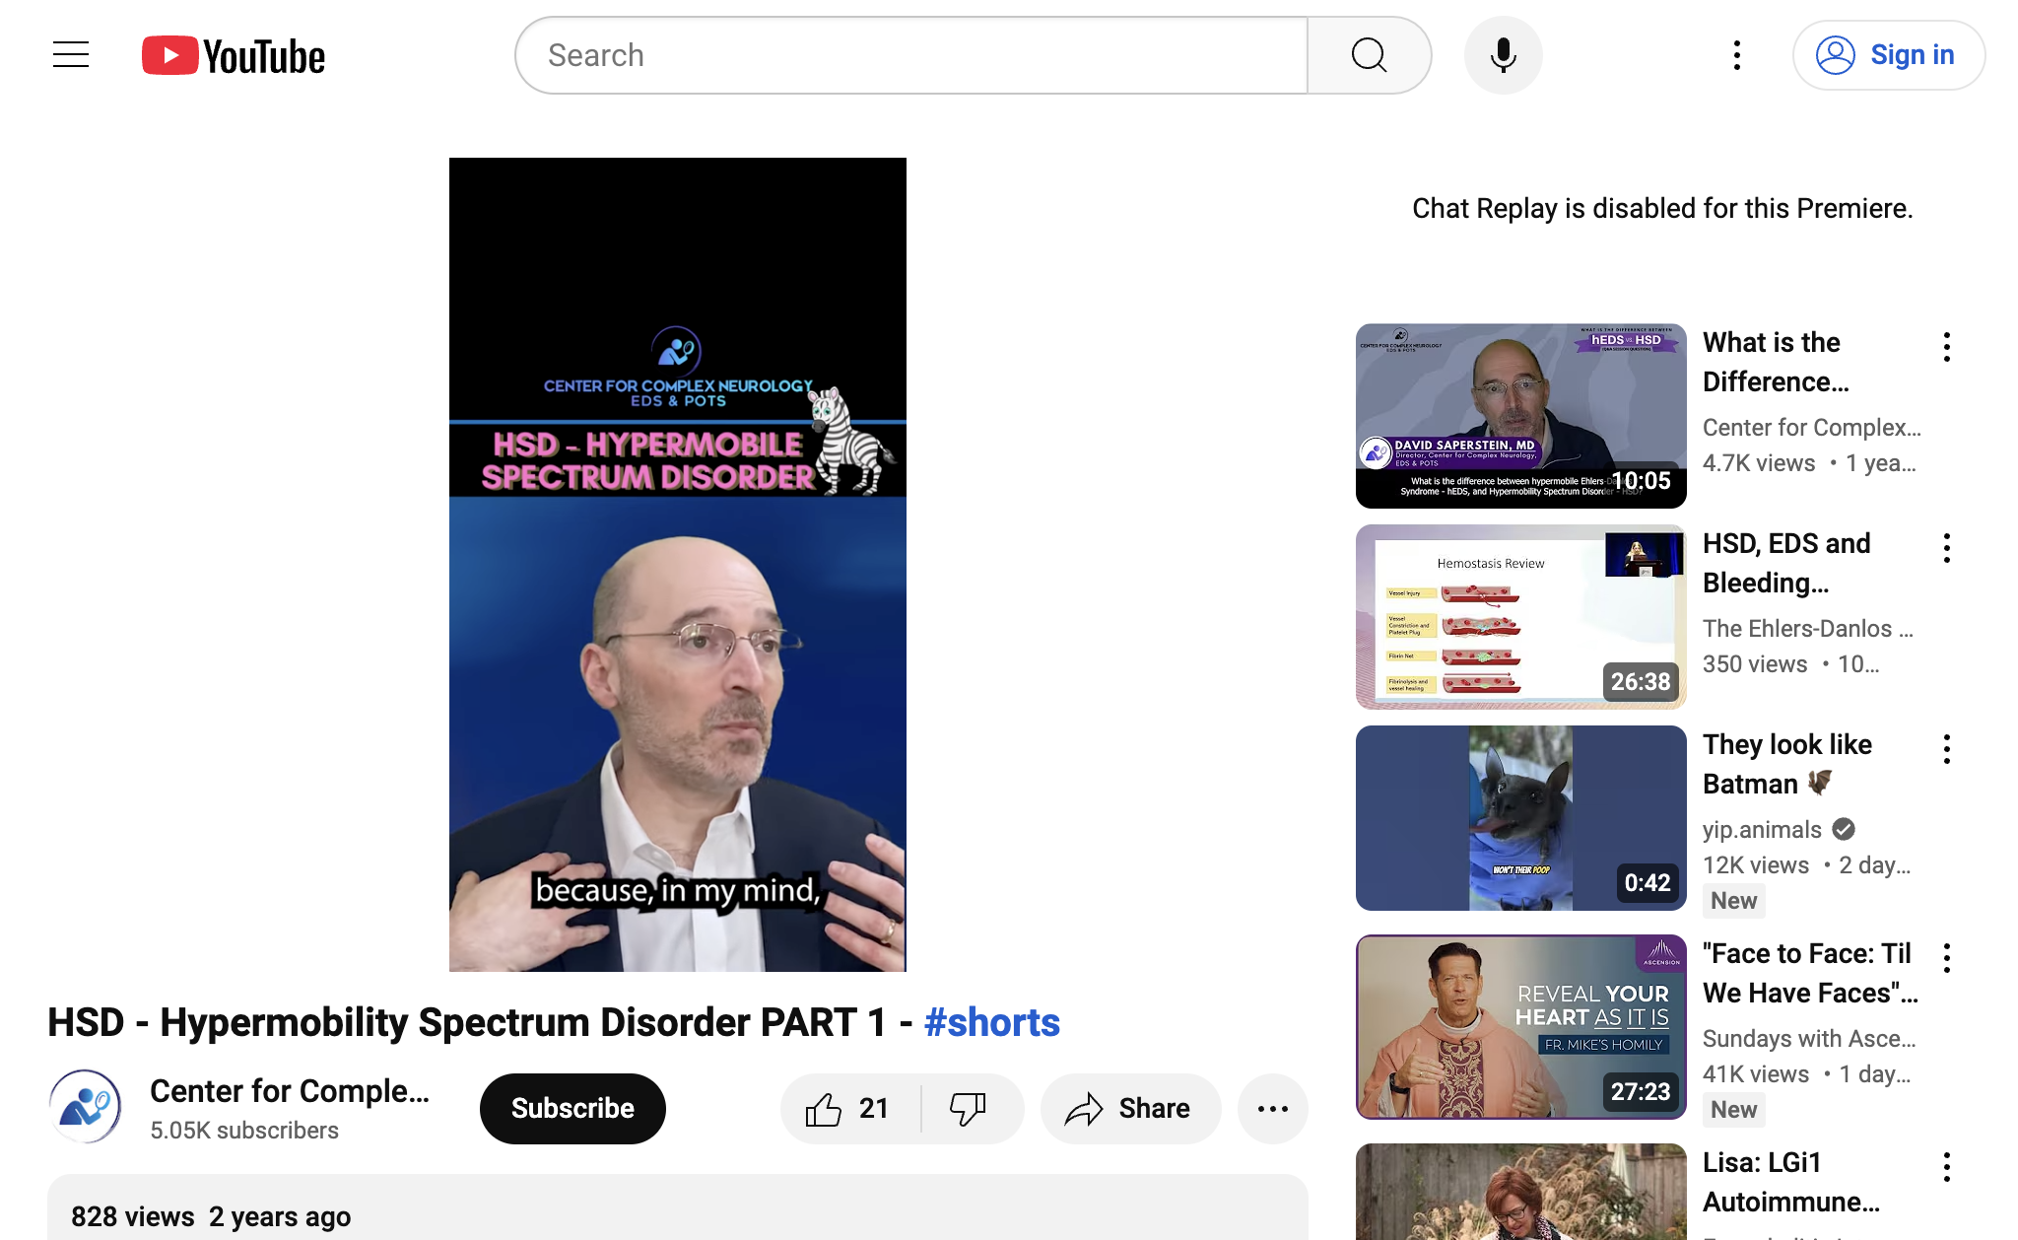Screen dimensions: 2018x1240
Task: Click the video player area
Action: (678, 564)
